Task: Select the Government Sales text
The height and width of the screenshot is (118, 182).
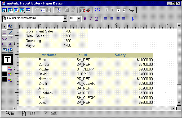Action: point(40,31)
